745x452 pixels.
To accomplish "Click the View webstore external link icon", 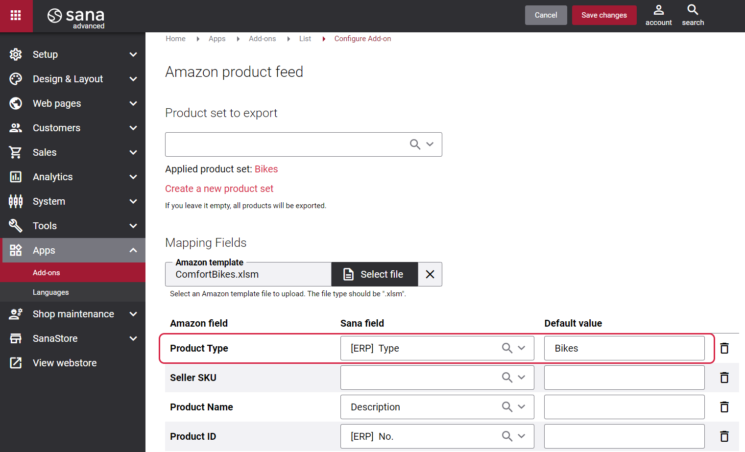I will [x=16, y=363].
